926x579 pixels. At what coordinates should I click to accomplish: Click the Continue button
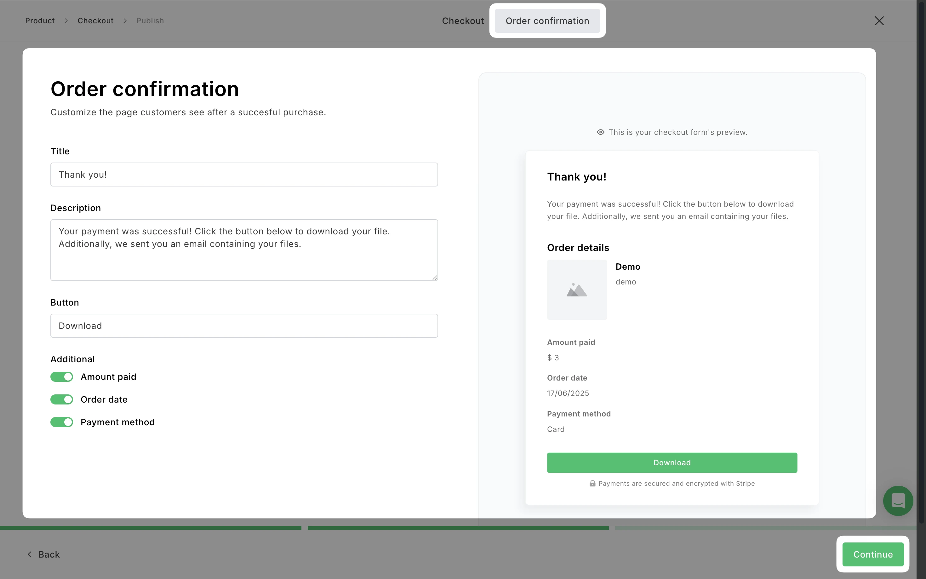[873, 554]
